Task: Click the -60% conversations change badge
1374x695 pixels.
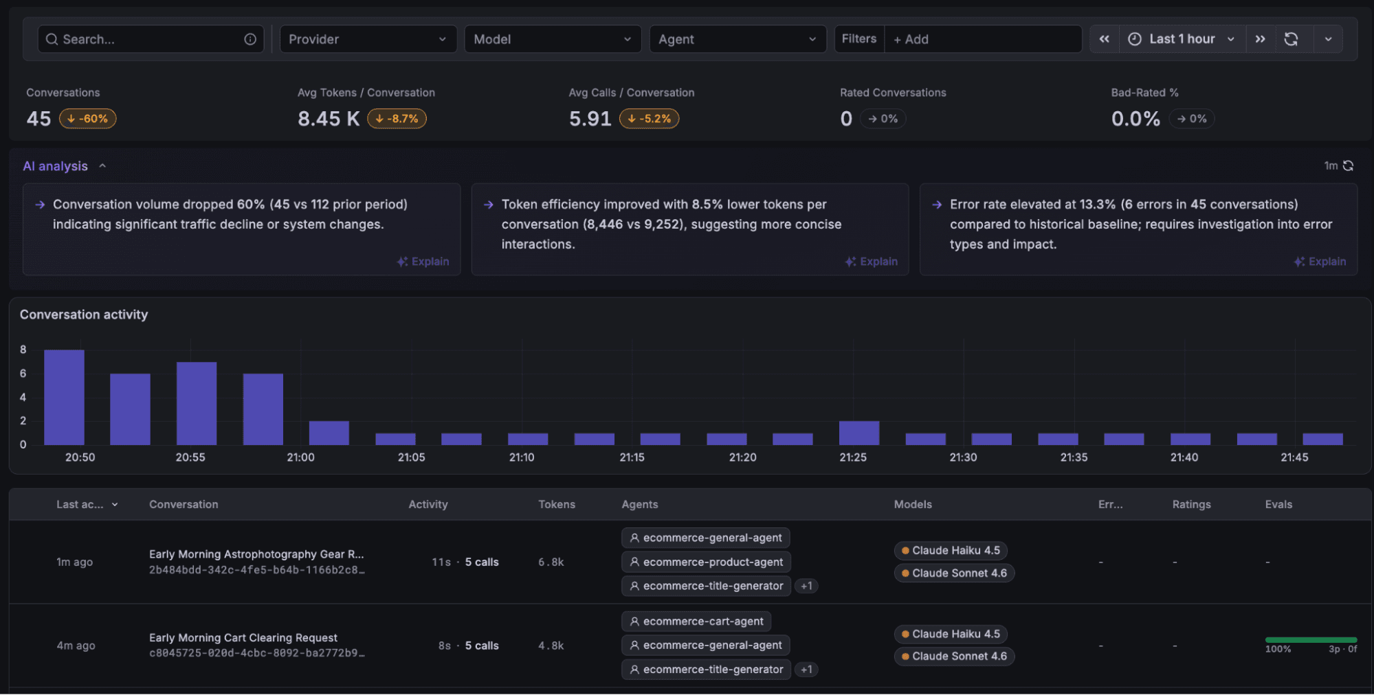Action: [x=88, y=118]
